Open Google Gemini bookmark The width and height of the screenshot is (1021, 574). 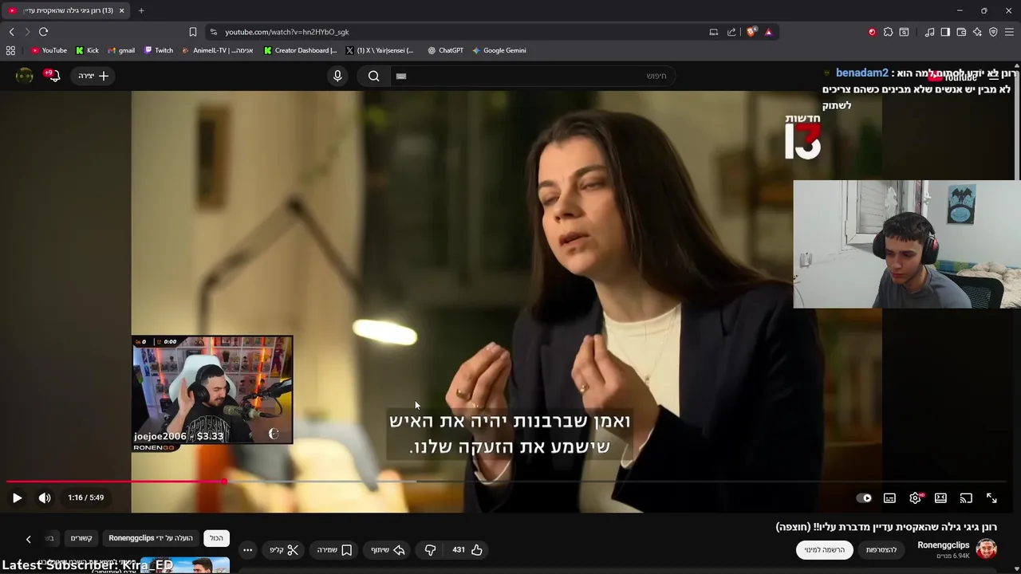click(x=499, y=50)
